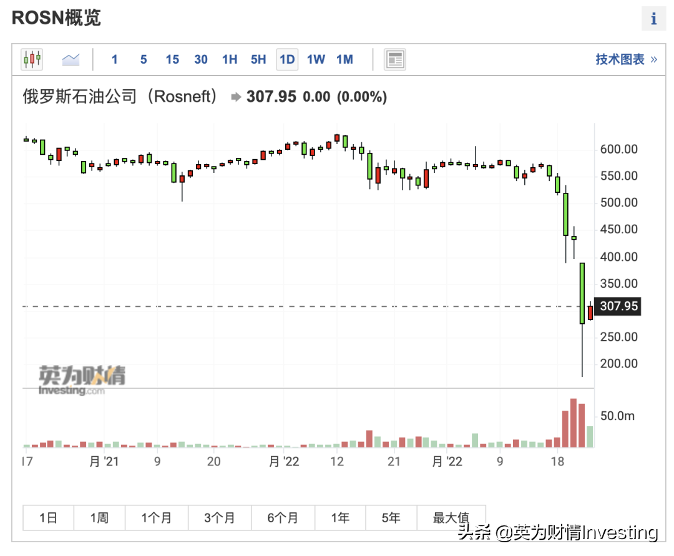Set chart range to 1个月
674x556 pixels.
pyautogui.click(x=157, y=518)
